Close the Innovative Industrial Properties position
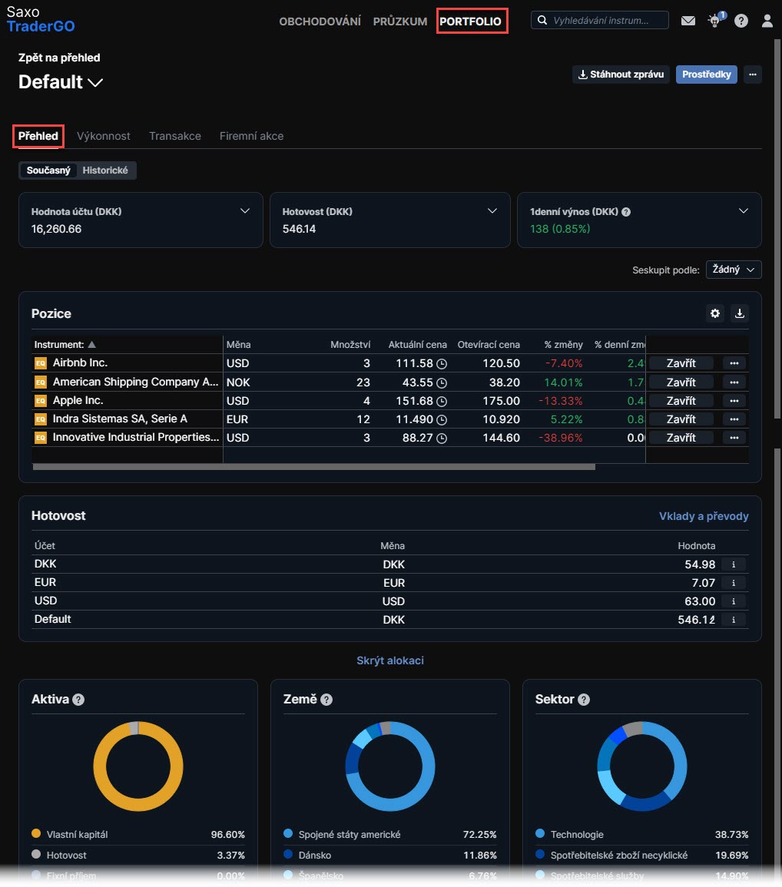Viewport: 782px width, 887px height. [x=681, y=437]
